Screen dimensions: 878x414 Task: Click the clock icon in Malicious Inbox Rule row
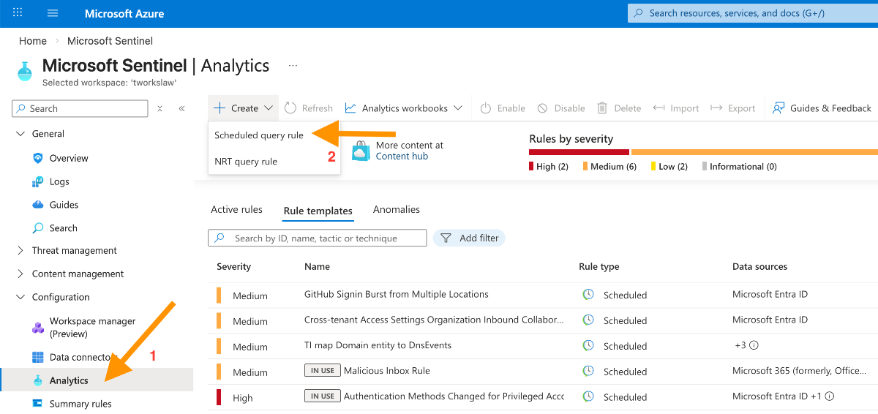(x=588, y=371)
